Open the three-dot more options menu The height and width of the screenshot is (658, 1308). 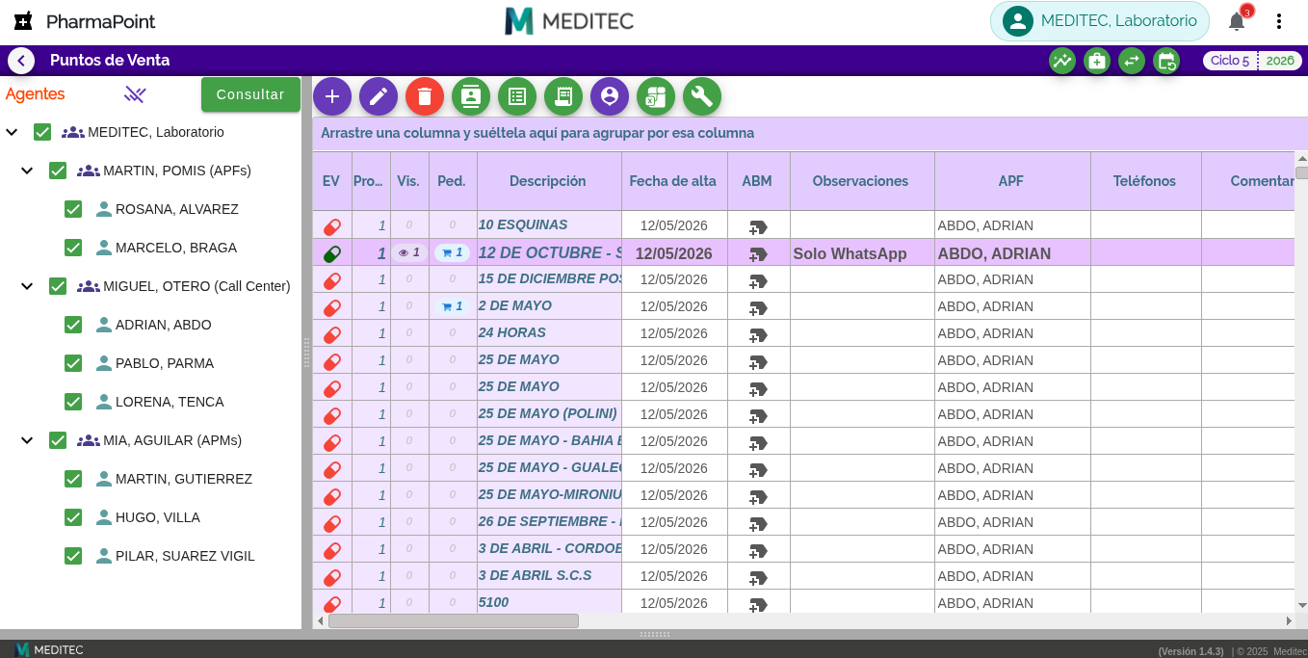(x=1279, y=21)
